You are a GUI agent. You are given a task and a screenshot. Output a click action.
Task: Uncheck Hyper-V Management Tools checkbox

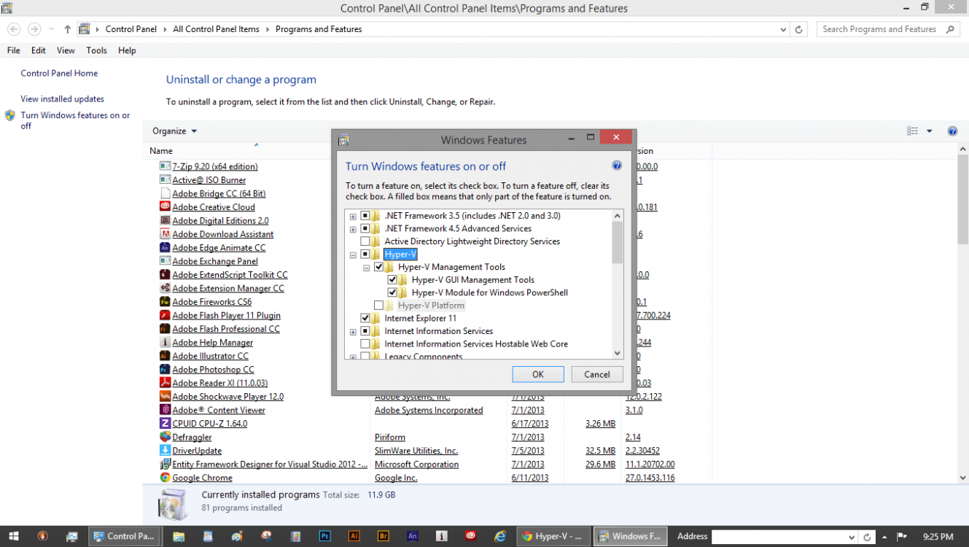point(378,267)
